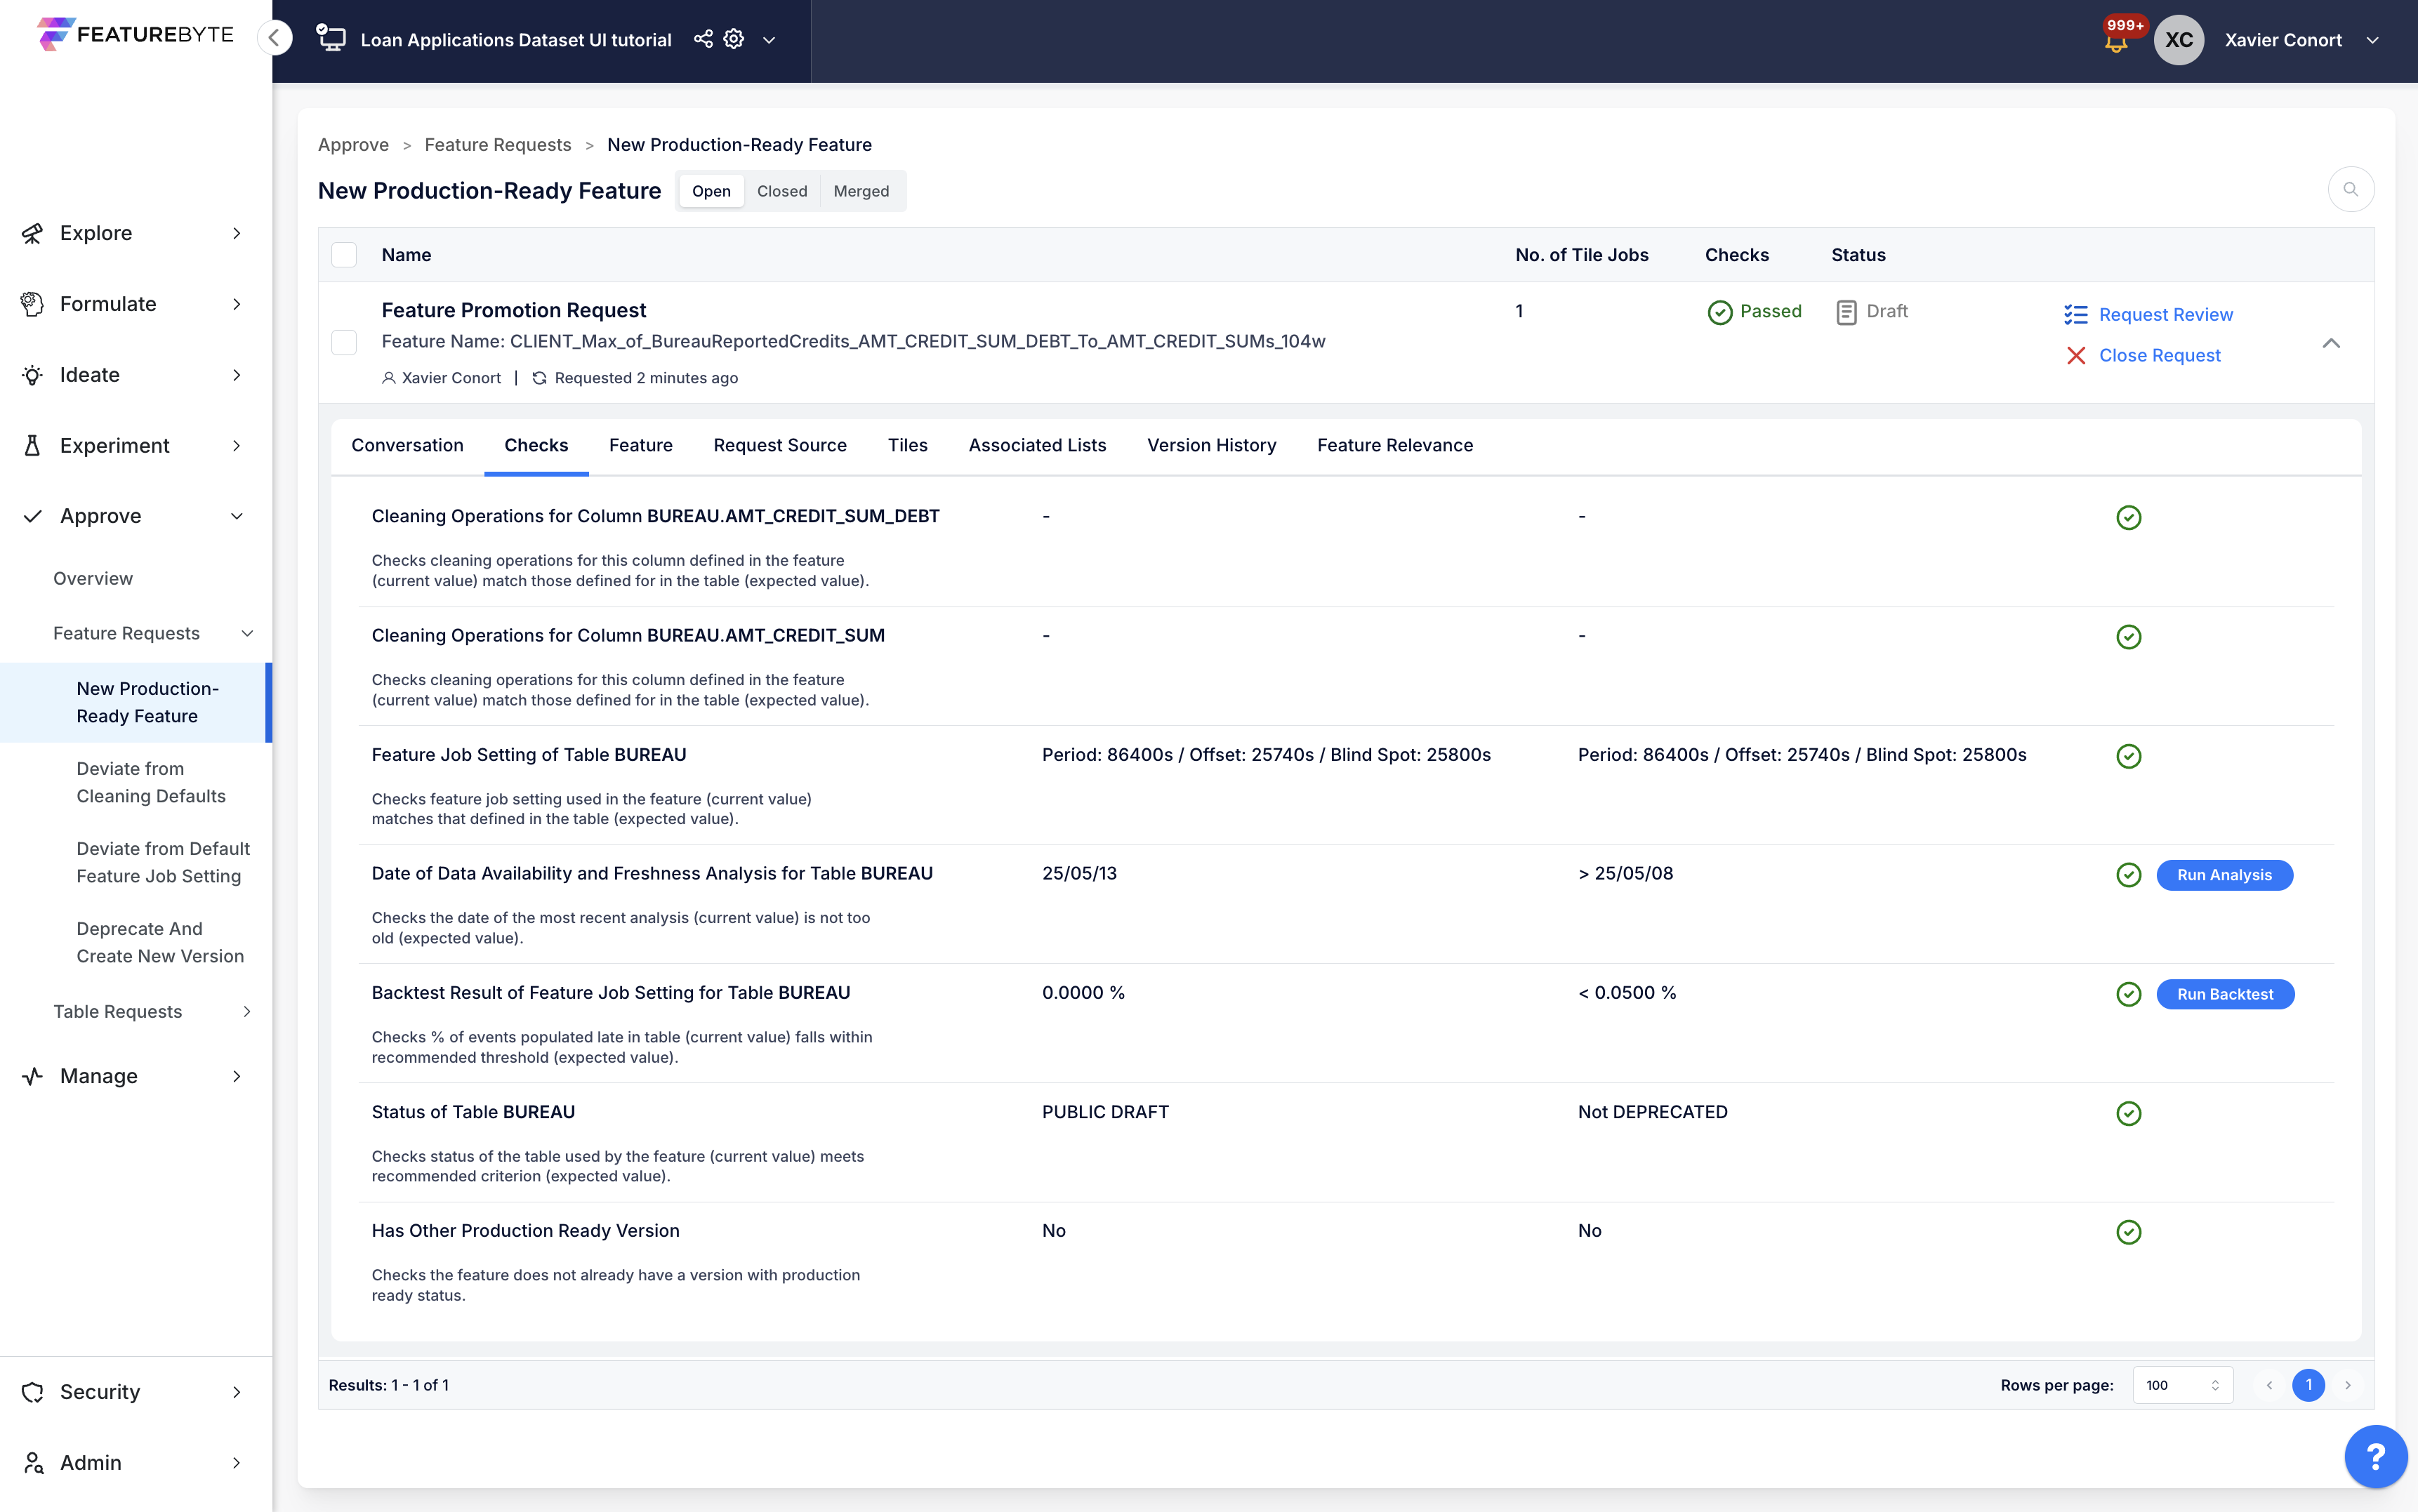The image size is (2418, 1512).
Task: Open the Rows per page dropdown
Action: tap(2182, 1385)
